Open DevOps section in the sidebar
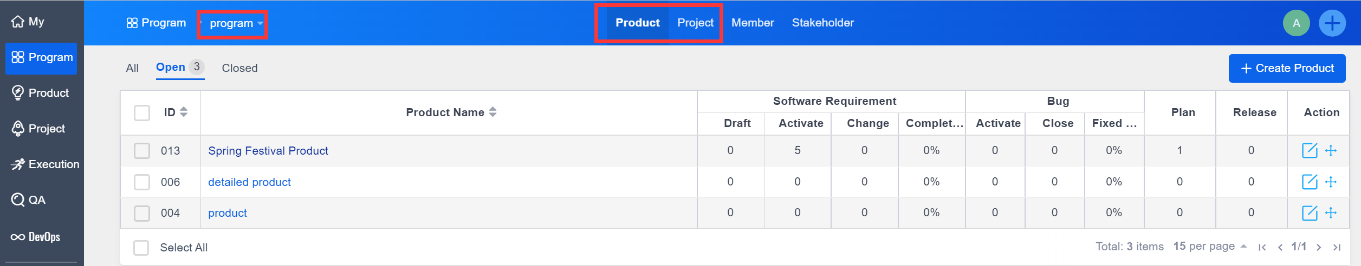This screenshot has height=266, width=1361. 36,237
